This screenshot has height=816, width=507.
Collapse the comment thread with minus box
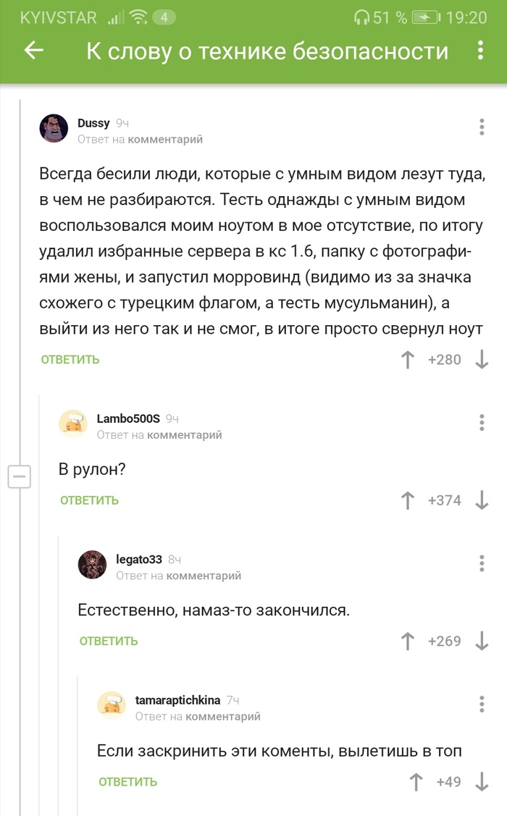(19, 476)
